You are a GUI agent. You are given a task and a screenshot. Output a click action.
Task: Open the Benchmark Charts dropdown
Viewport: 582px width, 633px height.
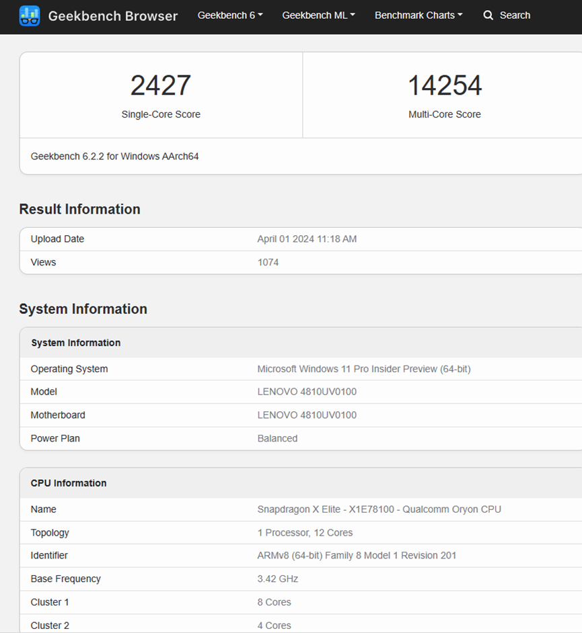pos(419,15)
